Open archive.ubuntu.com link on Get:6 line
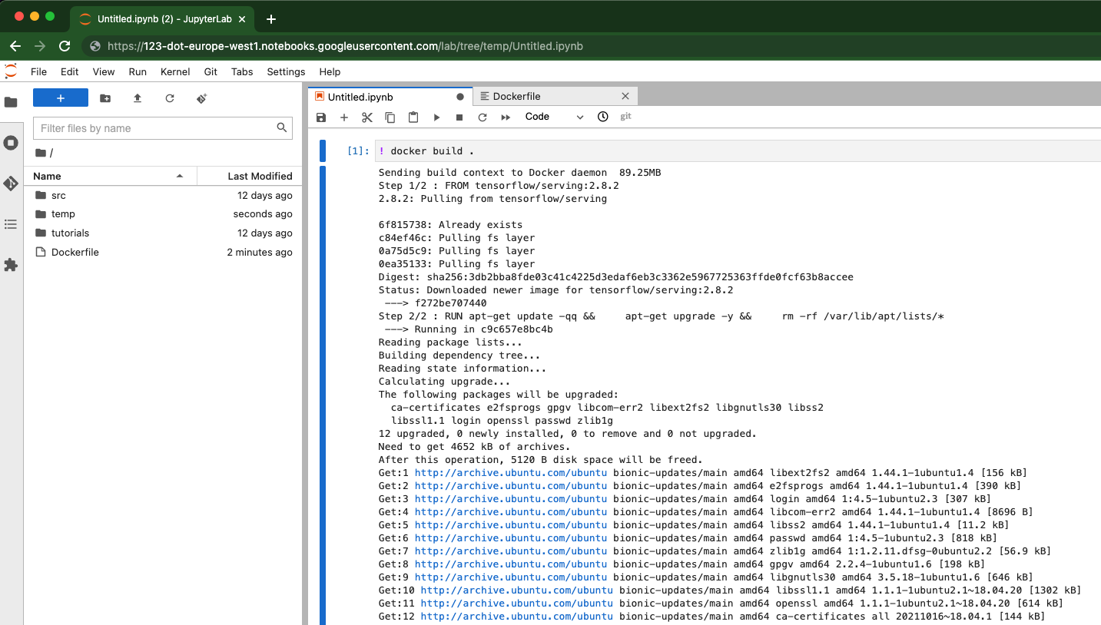 coord(511,538)
